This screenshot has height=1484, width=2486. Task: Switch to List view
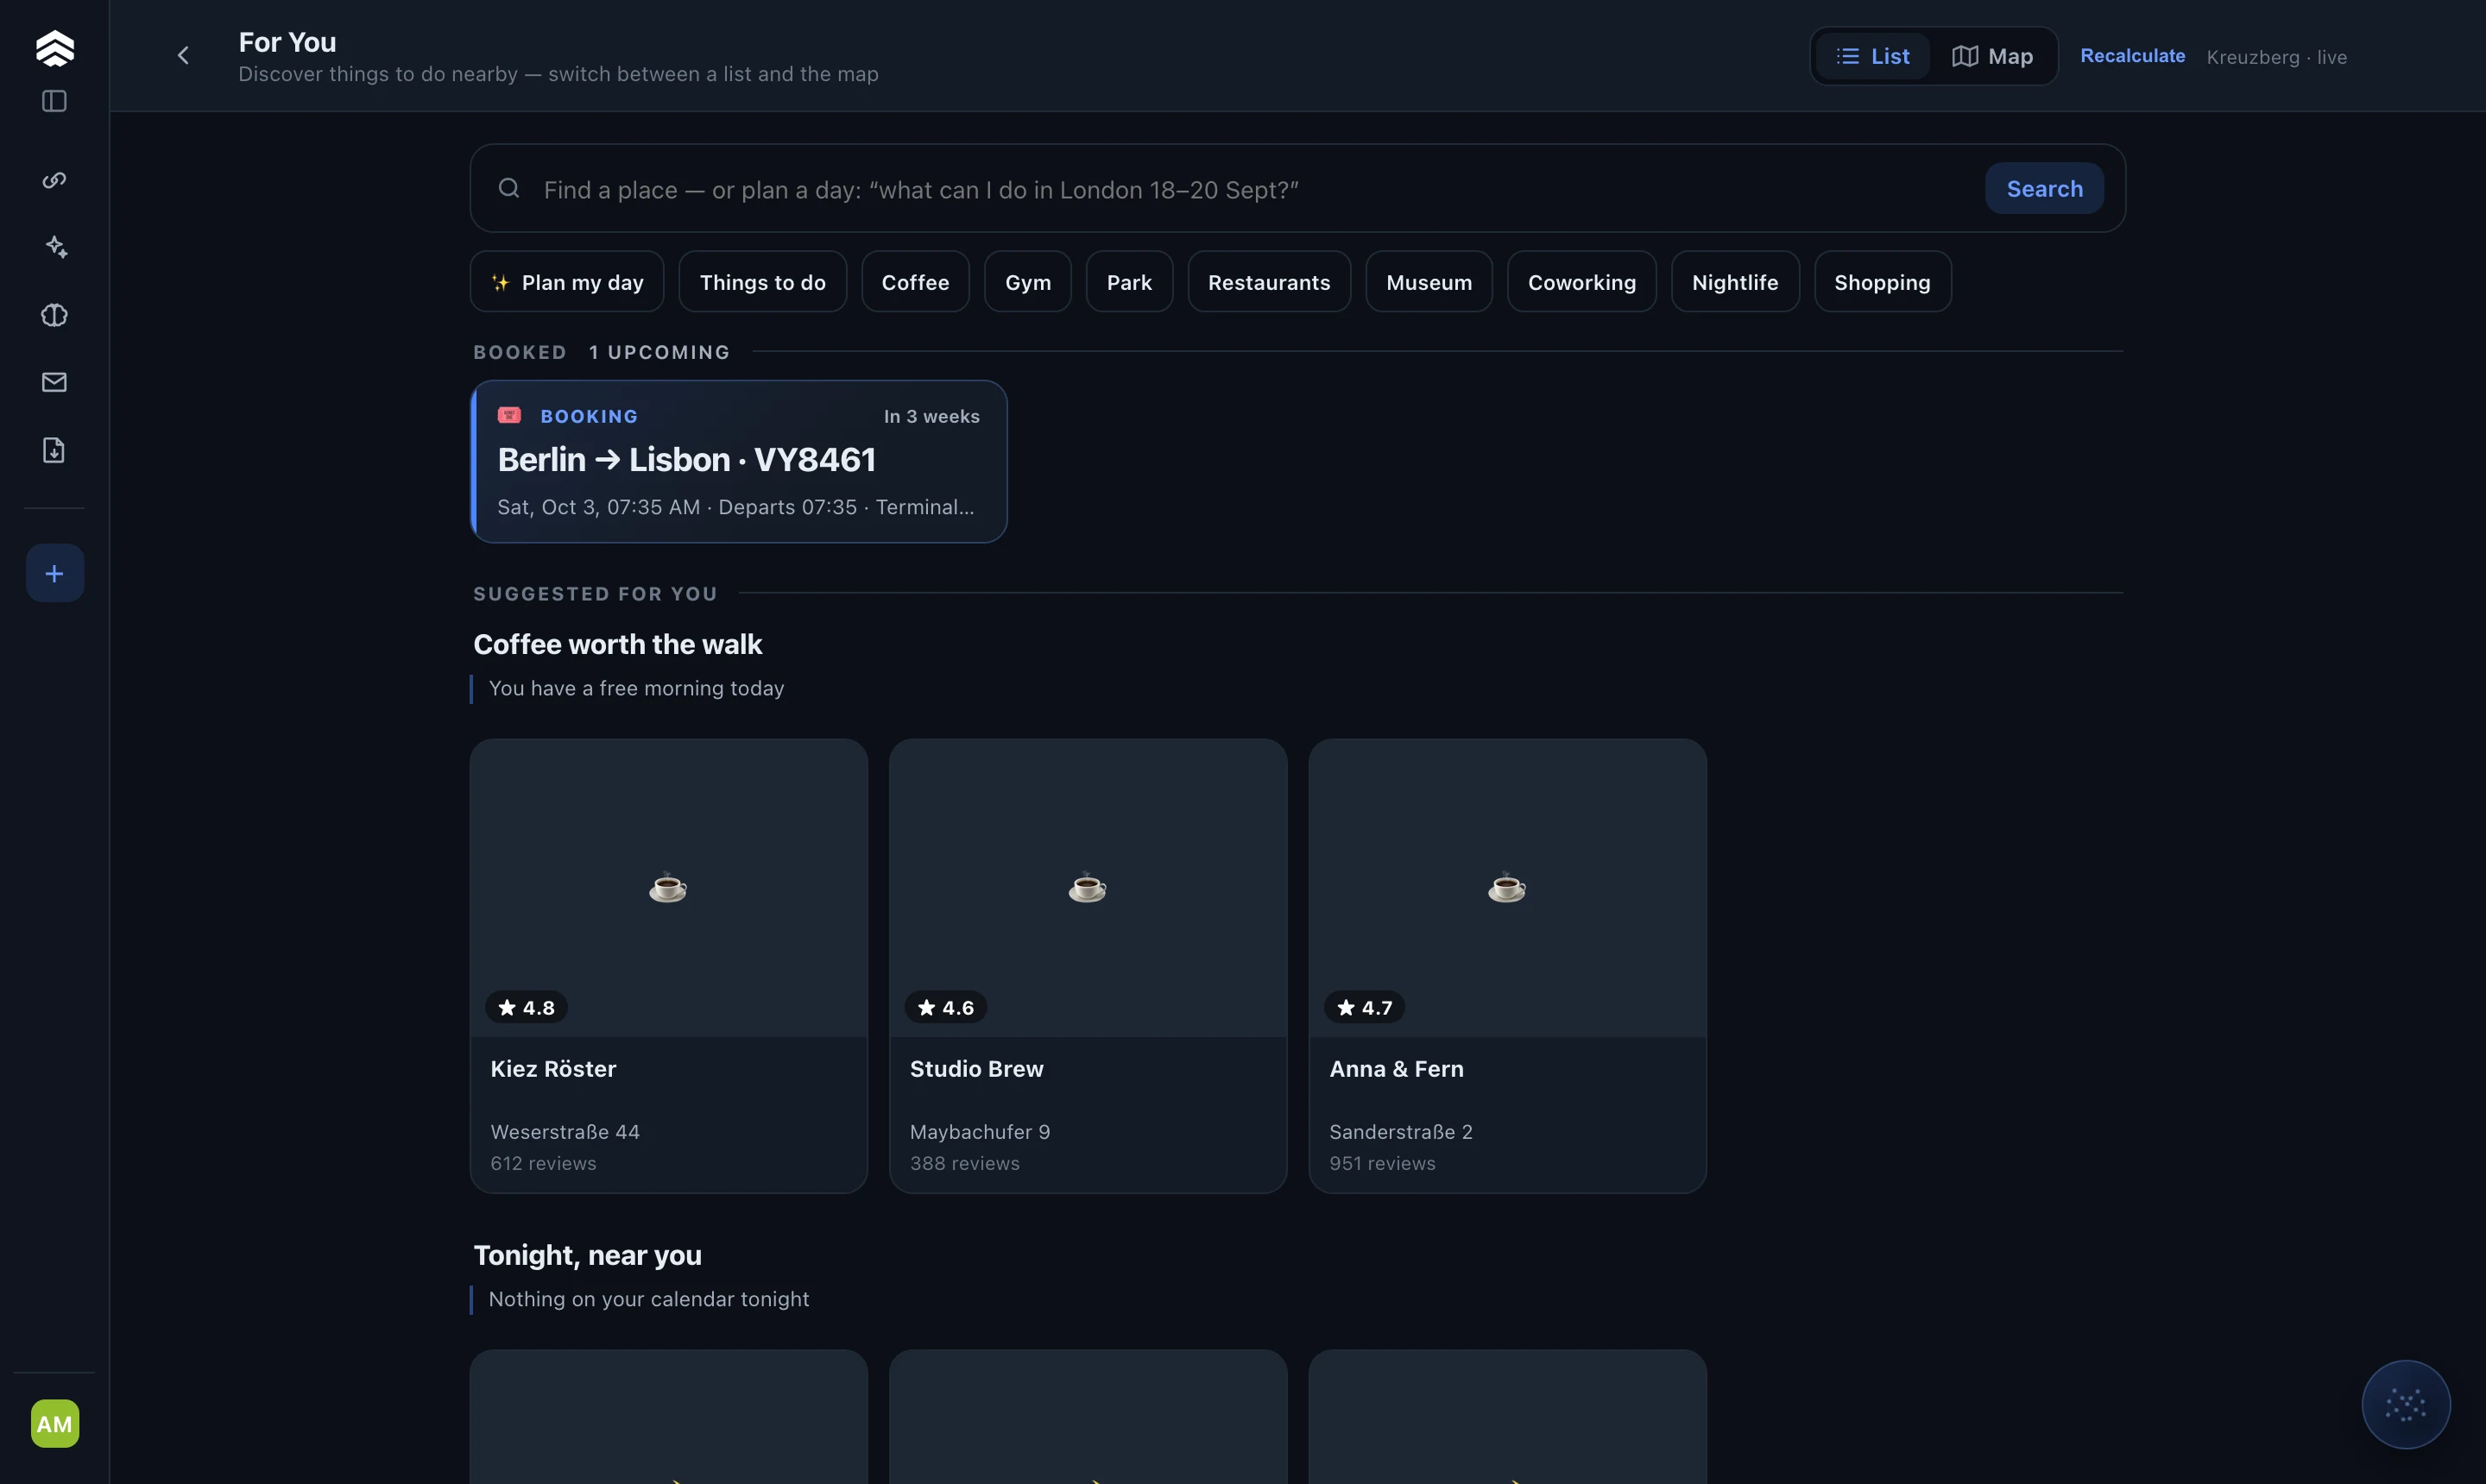1873,56
